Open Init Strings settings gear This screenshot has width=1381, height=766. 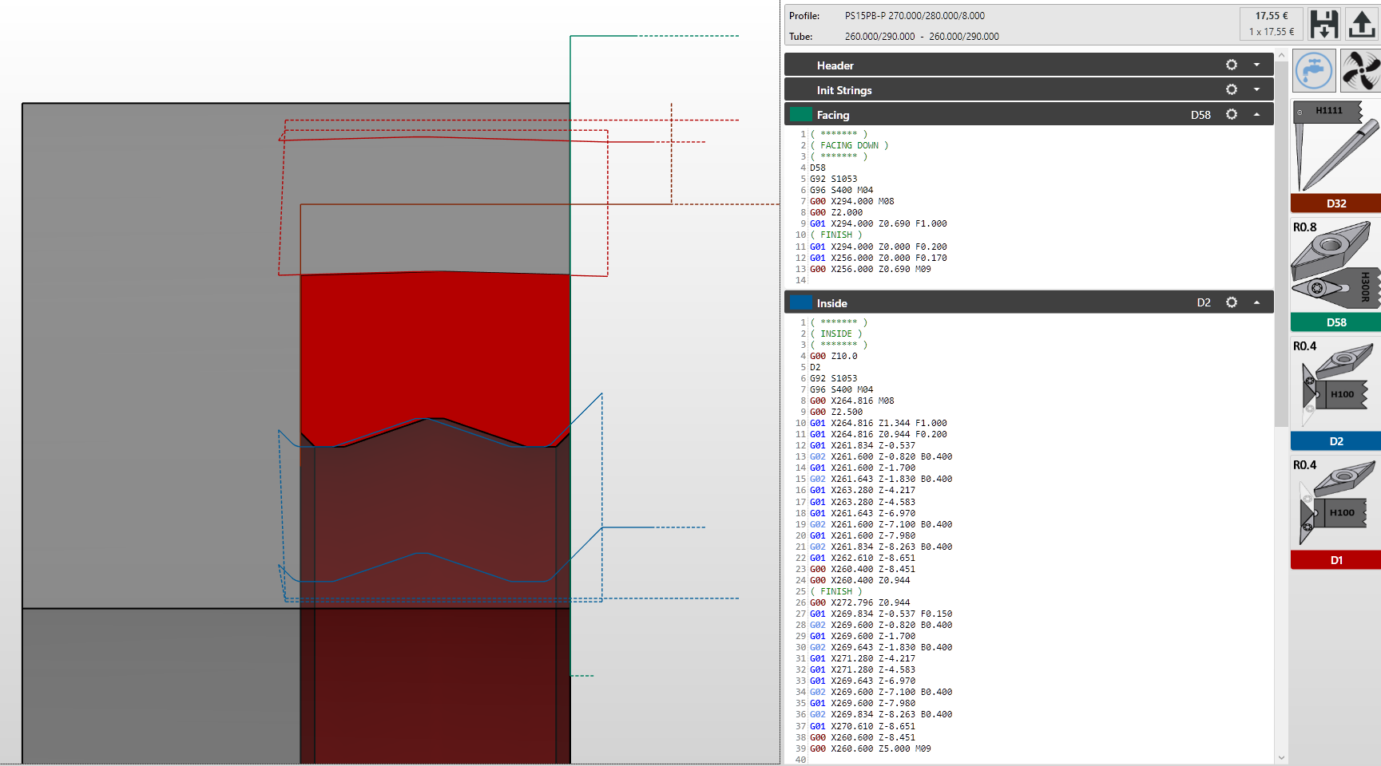coord(1232,89)
